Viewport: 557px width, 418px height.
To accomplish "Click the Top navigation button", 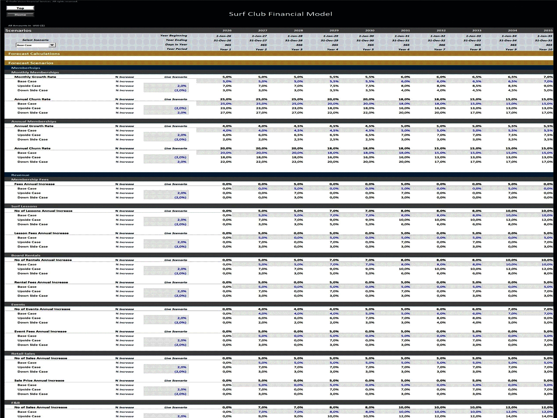I will [x=20, y=8].
